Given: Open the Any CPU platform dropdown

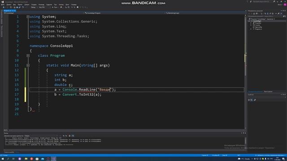Looking at the screenshot, I should (44, 7).
